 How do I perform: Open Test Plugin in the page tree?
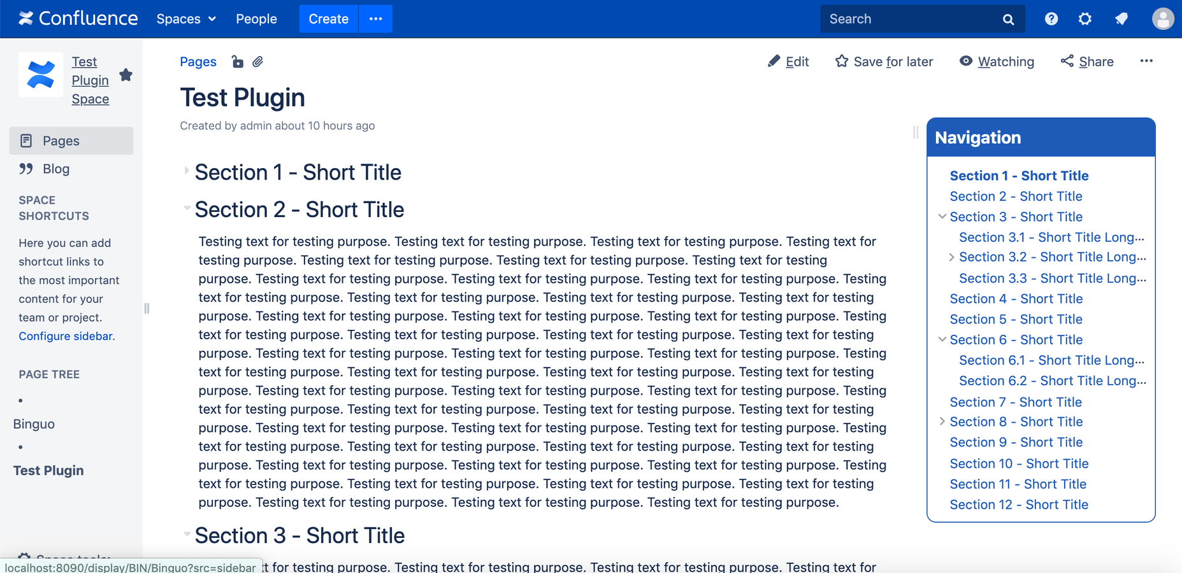(48, 470)
